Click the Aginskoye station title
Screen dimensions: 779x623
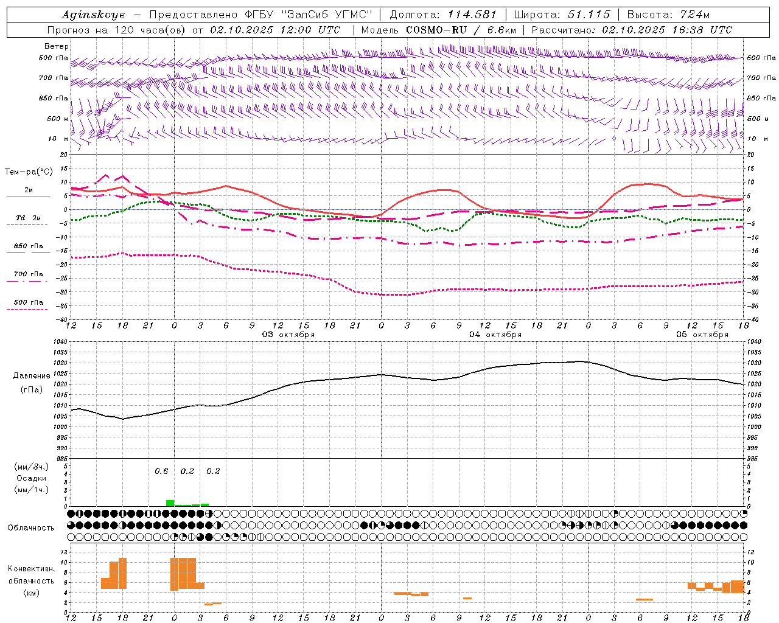click(x=93, y=15)
